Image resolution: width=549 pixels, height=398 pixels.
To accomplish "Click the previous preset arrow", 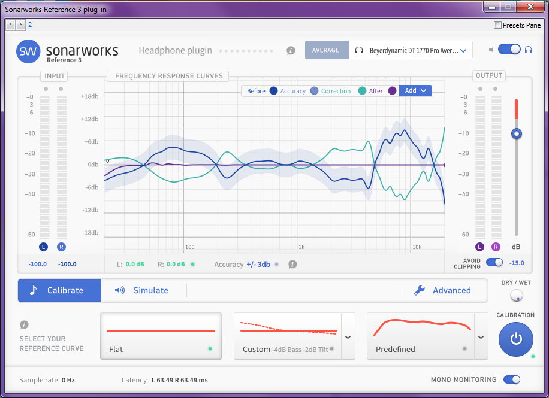I will 11,25.
